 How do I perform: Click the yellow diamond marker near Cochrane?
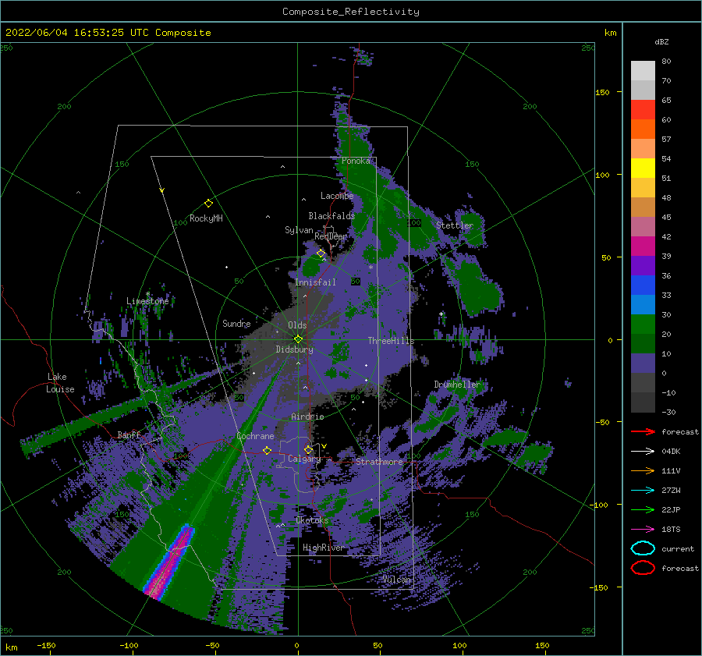[x=267, y=450]
